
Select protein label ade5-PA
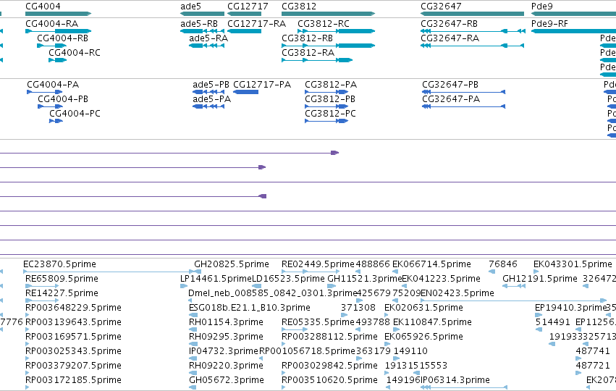(x=212, y=99)
